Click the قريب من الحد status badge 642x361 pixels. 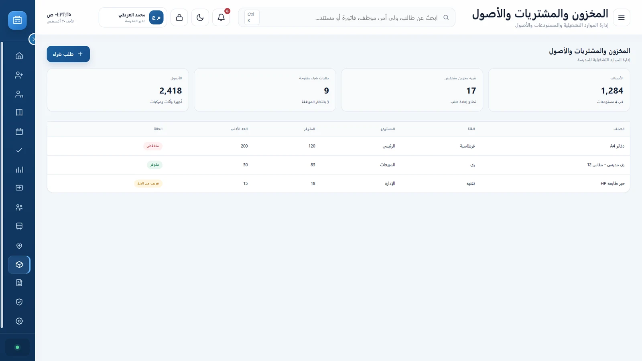(x=148, y=184)
